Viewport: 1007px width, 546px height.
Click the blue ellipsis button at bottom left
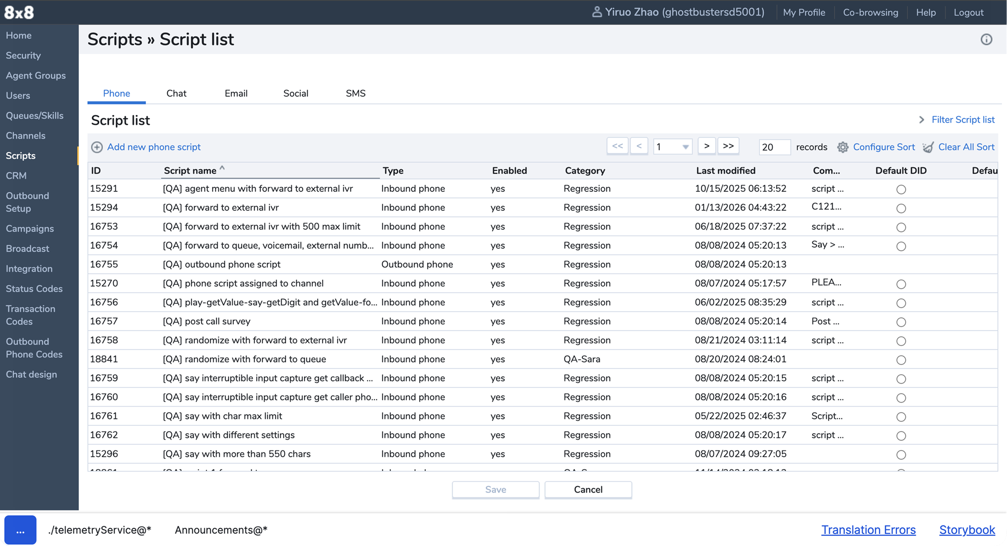(20, 530)
